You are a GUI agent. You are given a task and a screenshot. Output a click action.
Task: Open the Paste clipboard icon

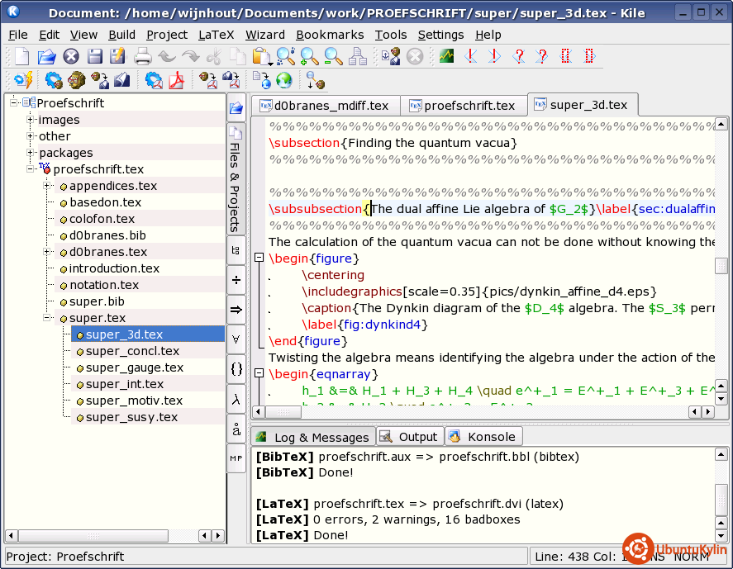coord(262,56)
